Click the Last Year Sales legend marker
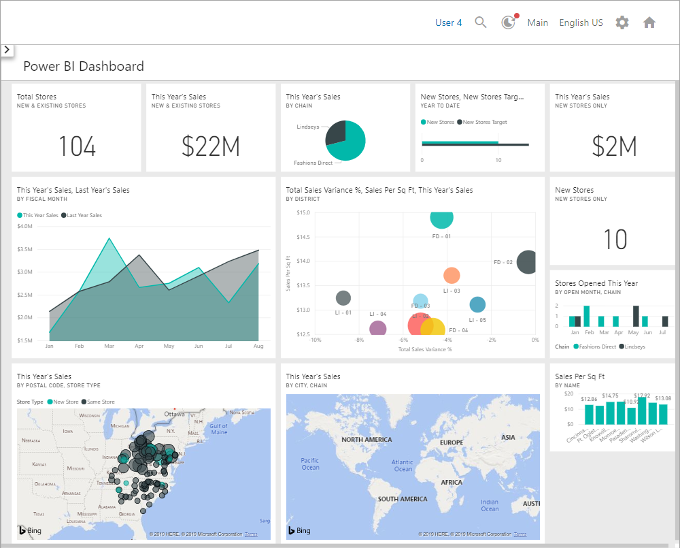Image resolution: width=680 pixels, height=548 pixels. click(65, 215)
